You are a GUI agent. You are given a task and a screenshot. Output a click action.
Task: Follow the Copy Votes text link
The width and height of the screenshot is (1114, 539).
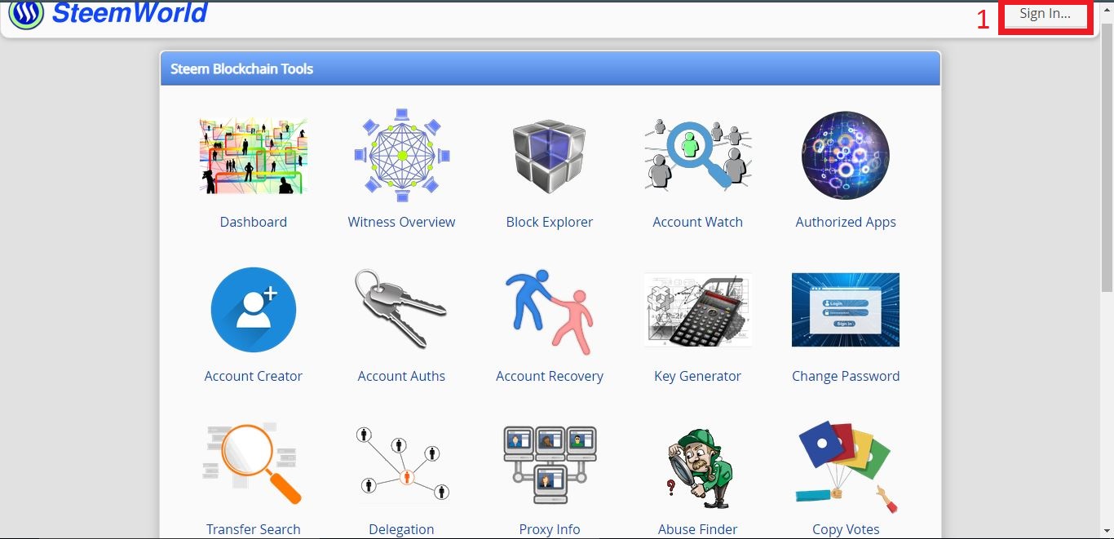coord(846,529)
